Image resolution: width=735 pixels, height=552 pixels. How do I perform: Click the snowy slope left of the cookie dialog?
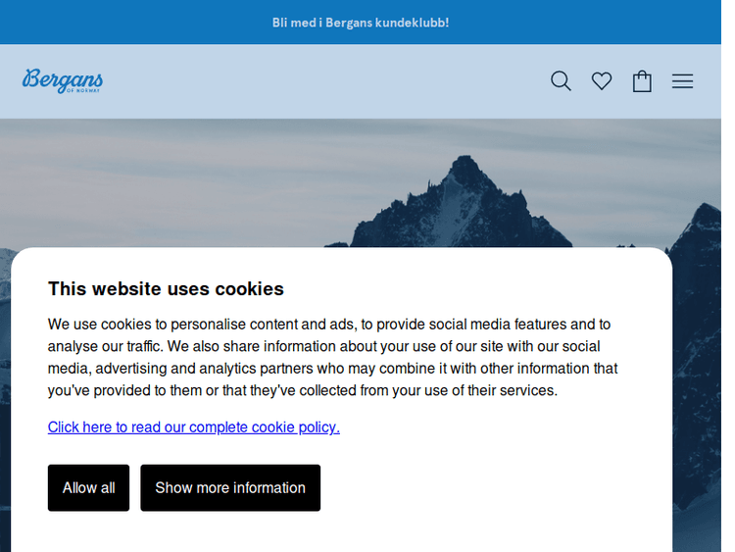[x=5, y=392]
